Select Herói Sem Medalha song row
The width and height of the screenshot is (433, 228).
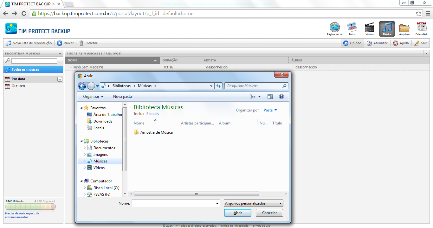[247, 67]
